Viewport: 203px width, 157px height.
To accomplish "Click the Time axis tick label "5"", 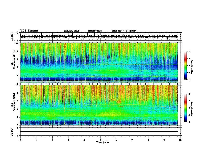I will 100,140.
